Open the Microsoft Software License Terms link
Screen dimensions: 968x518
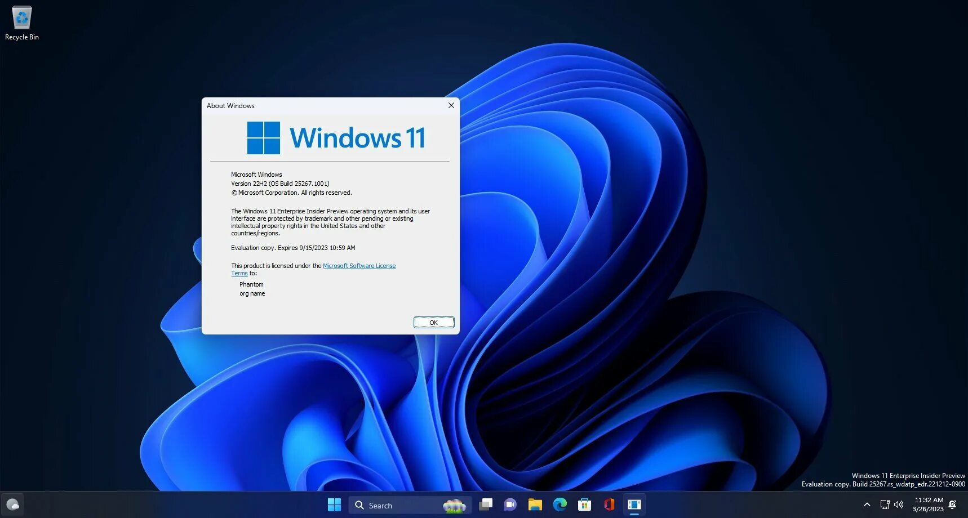[359, 266]
